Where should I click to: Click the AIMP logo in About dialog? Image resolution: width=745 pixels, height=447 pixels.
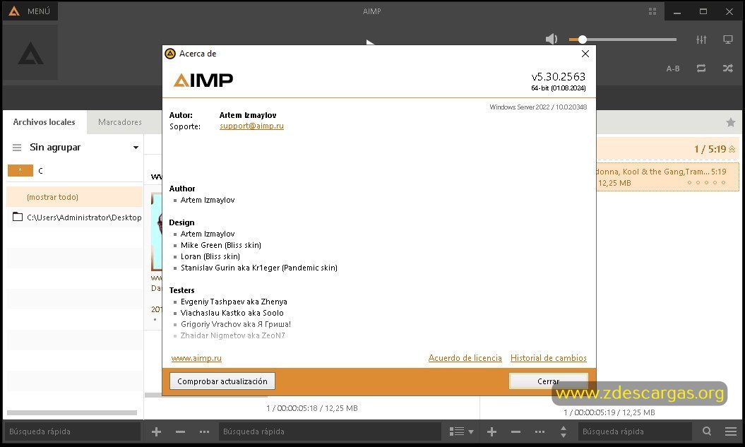[203, 81]
